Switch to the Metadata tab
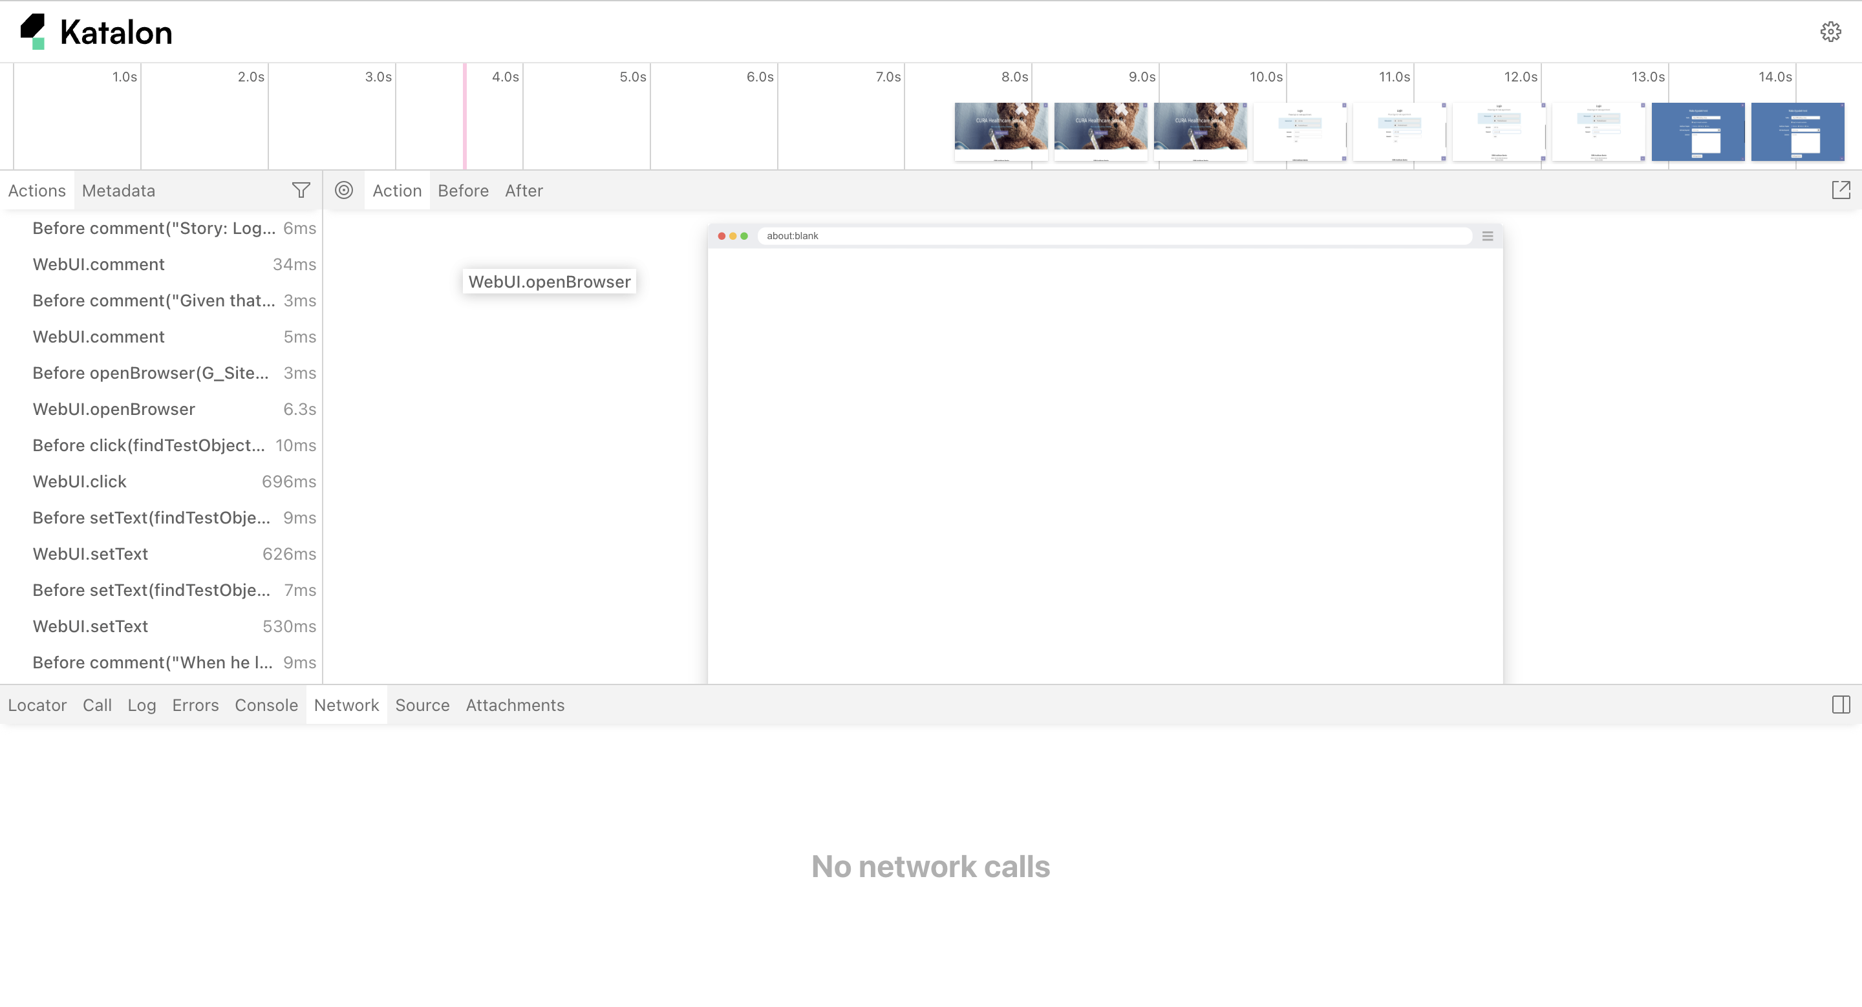The width and height of the screenshot is (1862, 1007). [118, 191]
